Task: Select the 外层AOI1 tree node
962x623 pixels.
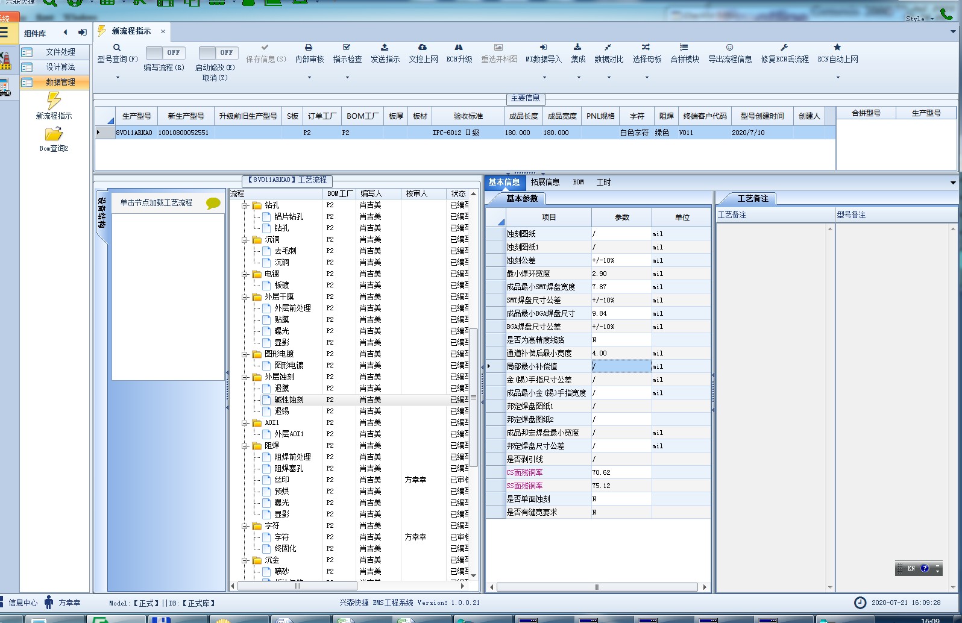Action: point(289,434)
